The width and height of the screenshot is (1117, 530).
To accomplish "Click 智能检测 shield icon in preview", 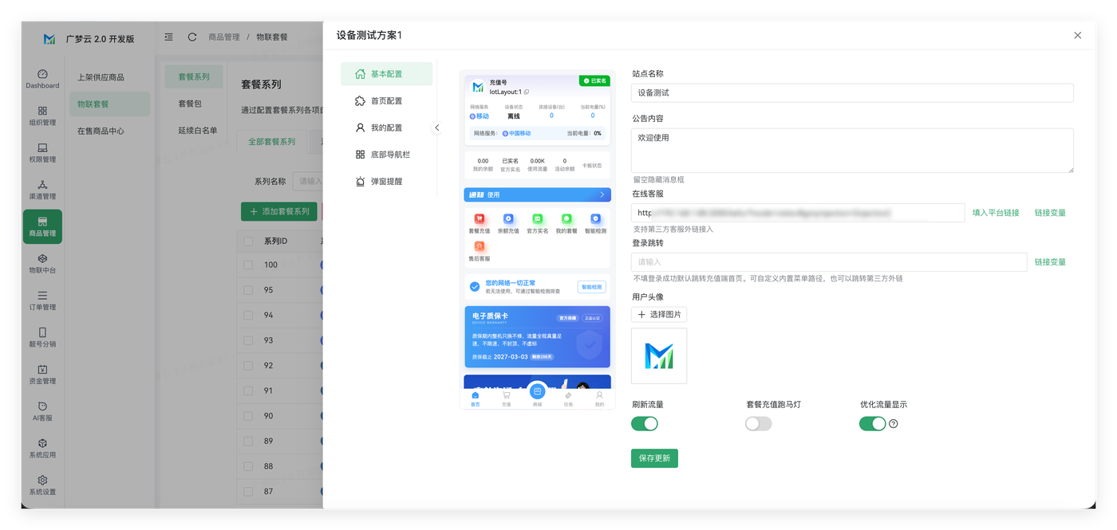I will pos(595,218).
